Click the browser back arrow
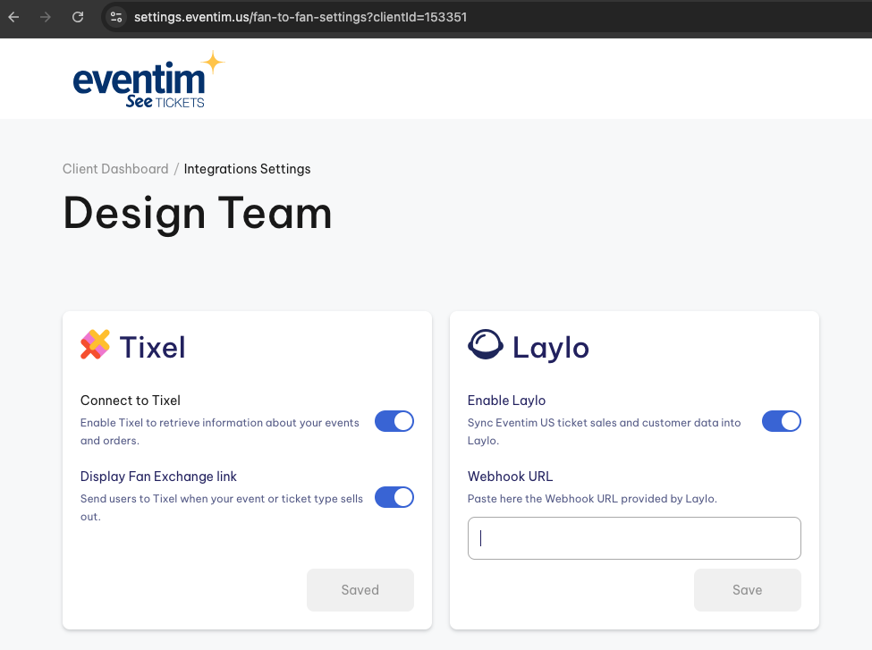This screenshot has height=650, width=872. 14,17
